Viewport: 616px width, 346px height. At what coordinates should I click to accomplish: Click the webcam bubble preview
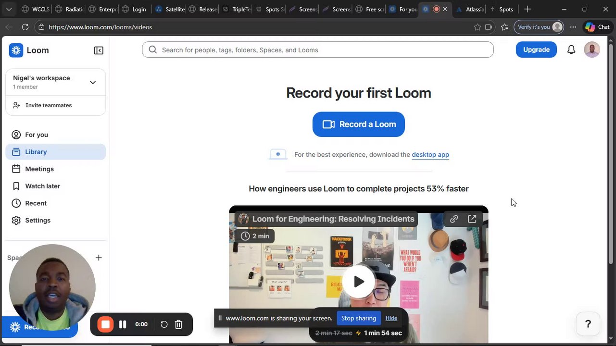click(52, 287)
